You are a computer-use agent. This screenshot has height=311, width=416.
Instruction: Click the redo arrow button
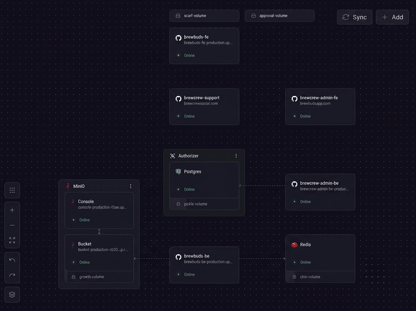pos(12,275)
